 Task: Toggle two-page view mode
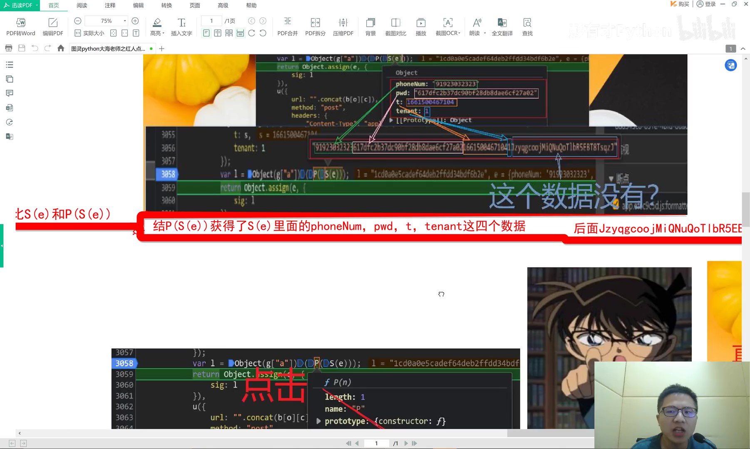coord(218,33)
